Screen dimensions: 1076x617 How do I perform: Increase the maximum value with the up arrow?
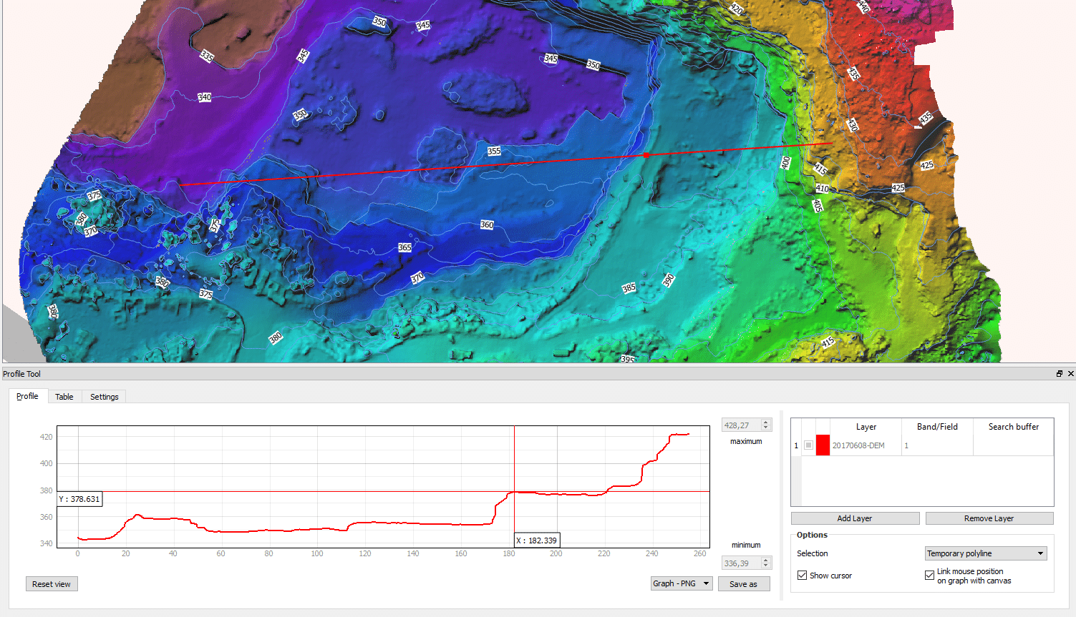coord(766,423)
